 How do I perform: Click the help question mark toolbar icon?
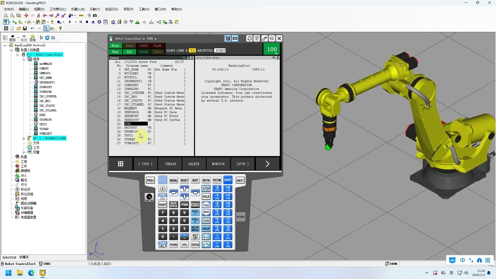click(60, 28)
